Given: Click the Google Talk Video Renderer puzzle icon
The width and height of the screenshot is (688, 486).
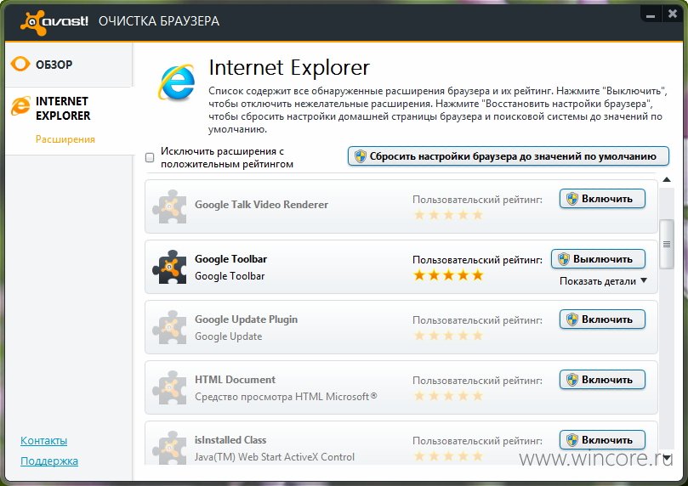Looking at the screenshot, I should pos(169,206).
